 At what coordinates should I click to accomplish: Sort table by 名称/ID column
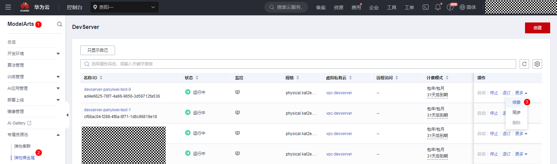(x=101, y=78)
